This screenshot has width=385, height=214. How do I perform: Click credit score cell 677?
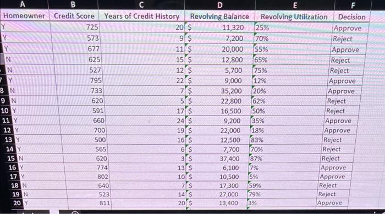point(77,49)
